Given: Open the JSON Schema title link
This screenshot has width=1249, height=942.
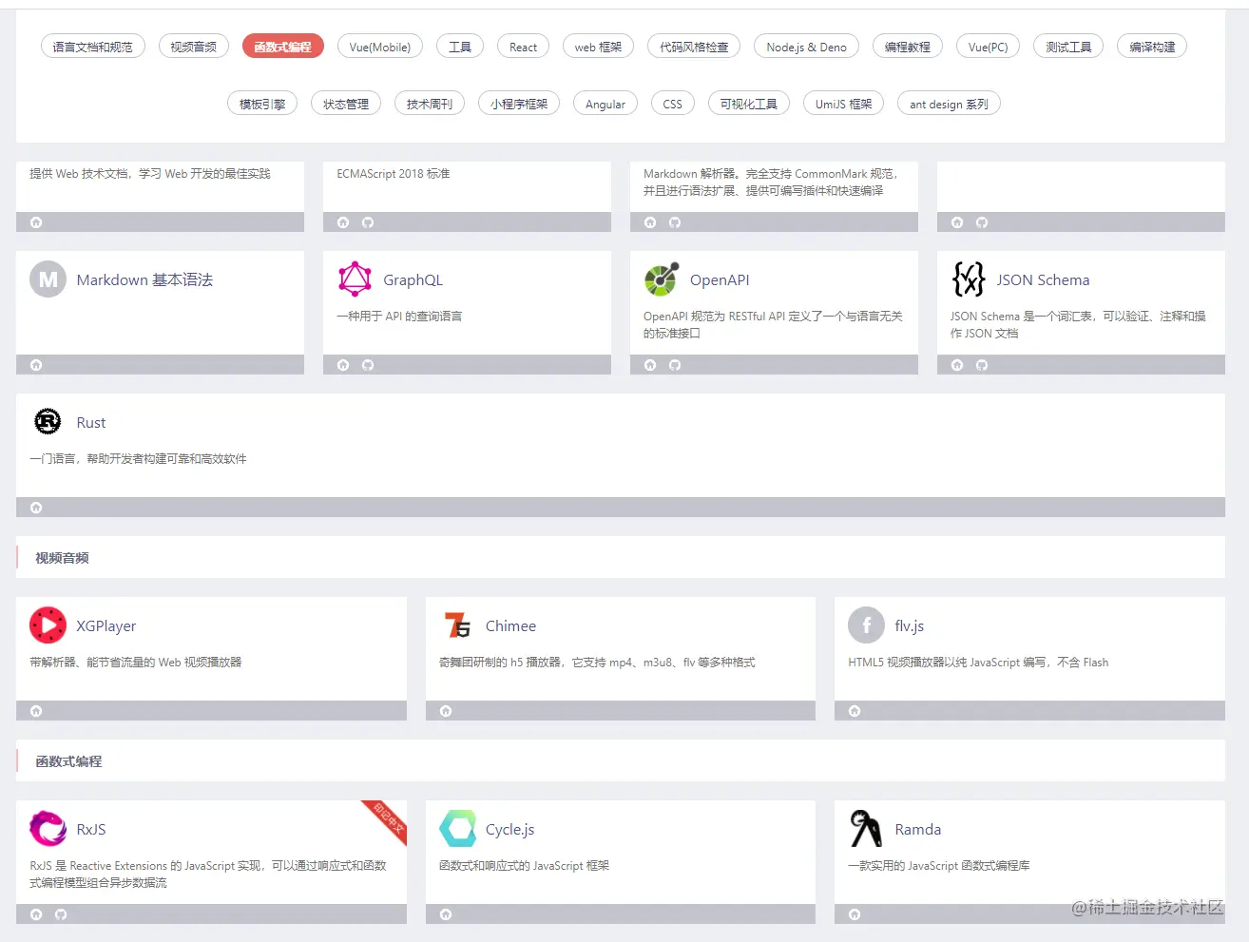Looking at the screenshot, I should (1044, 279).
